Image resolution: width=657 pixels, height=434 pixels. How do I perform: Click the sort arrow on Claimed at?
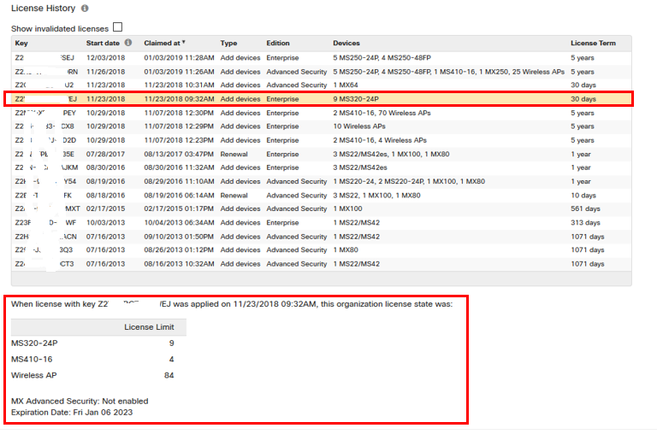point(183,43)
